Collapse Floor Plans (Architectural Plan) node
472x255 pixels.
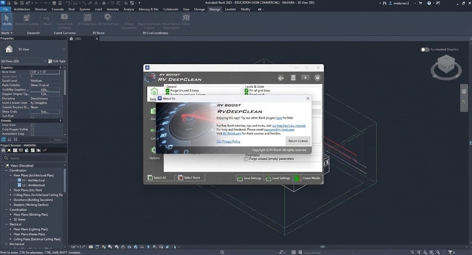click(11, 175)
